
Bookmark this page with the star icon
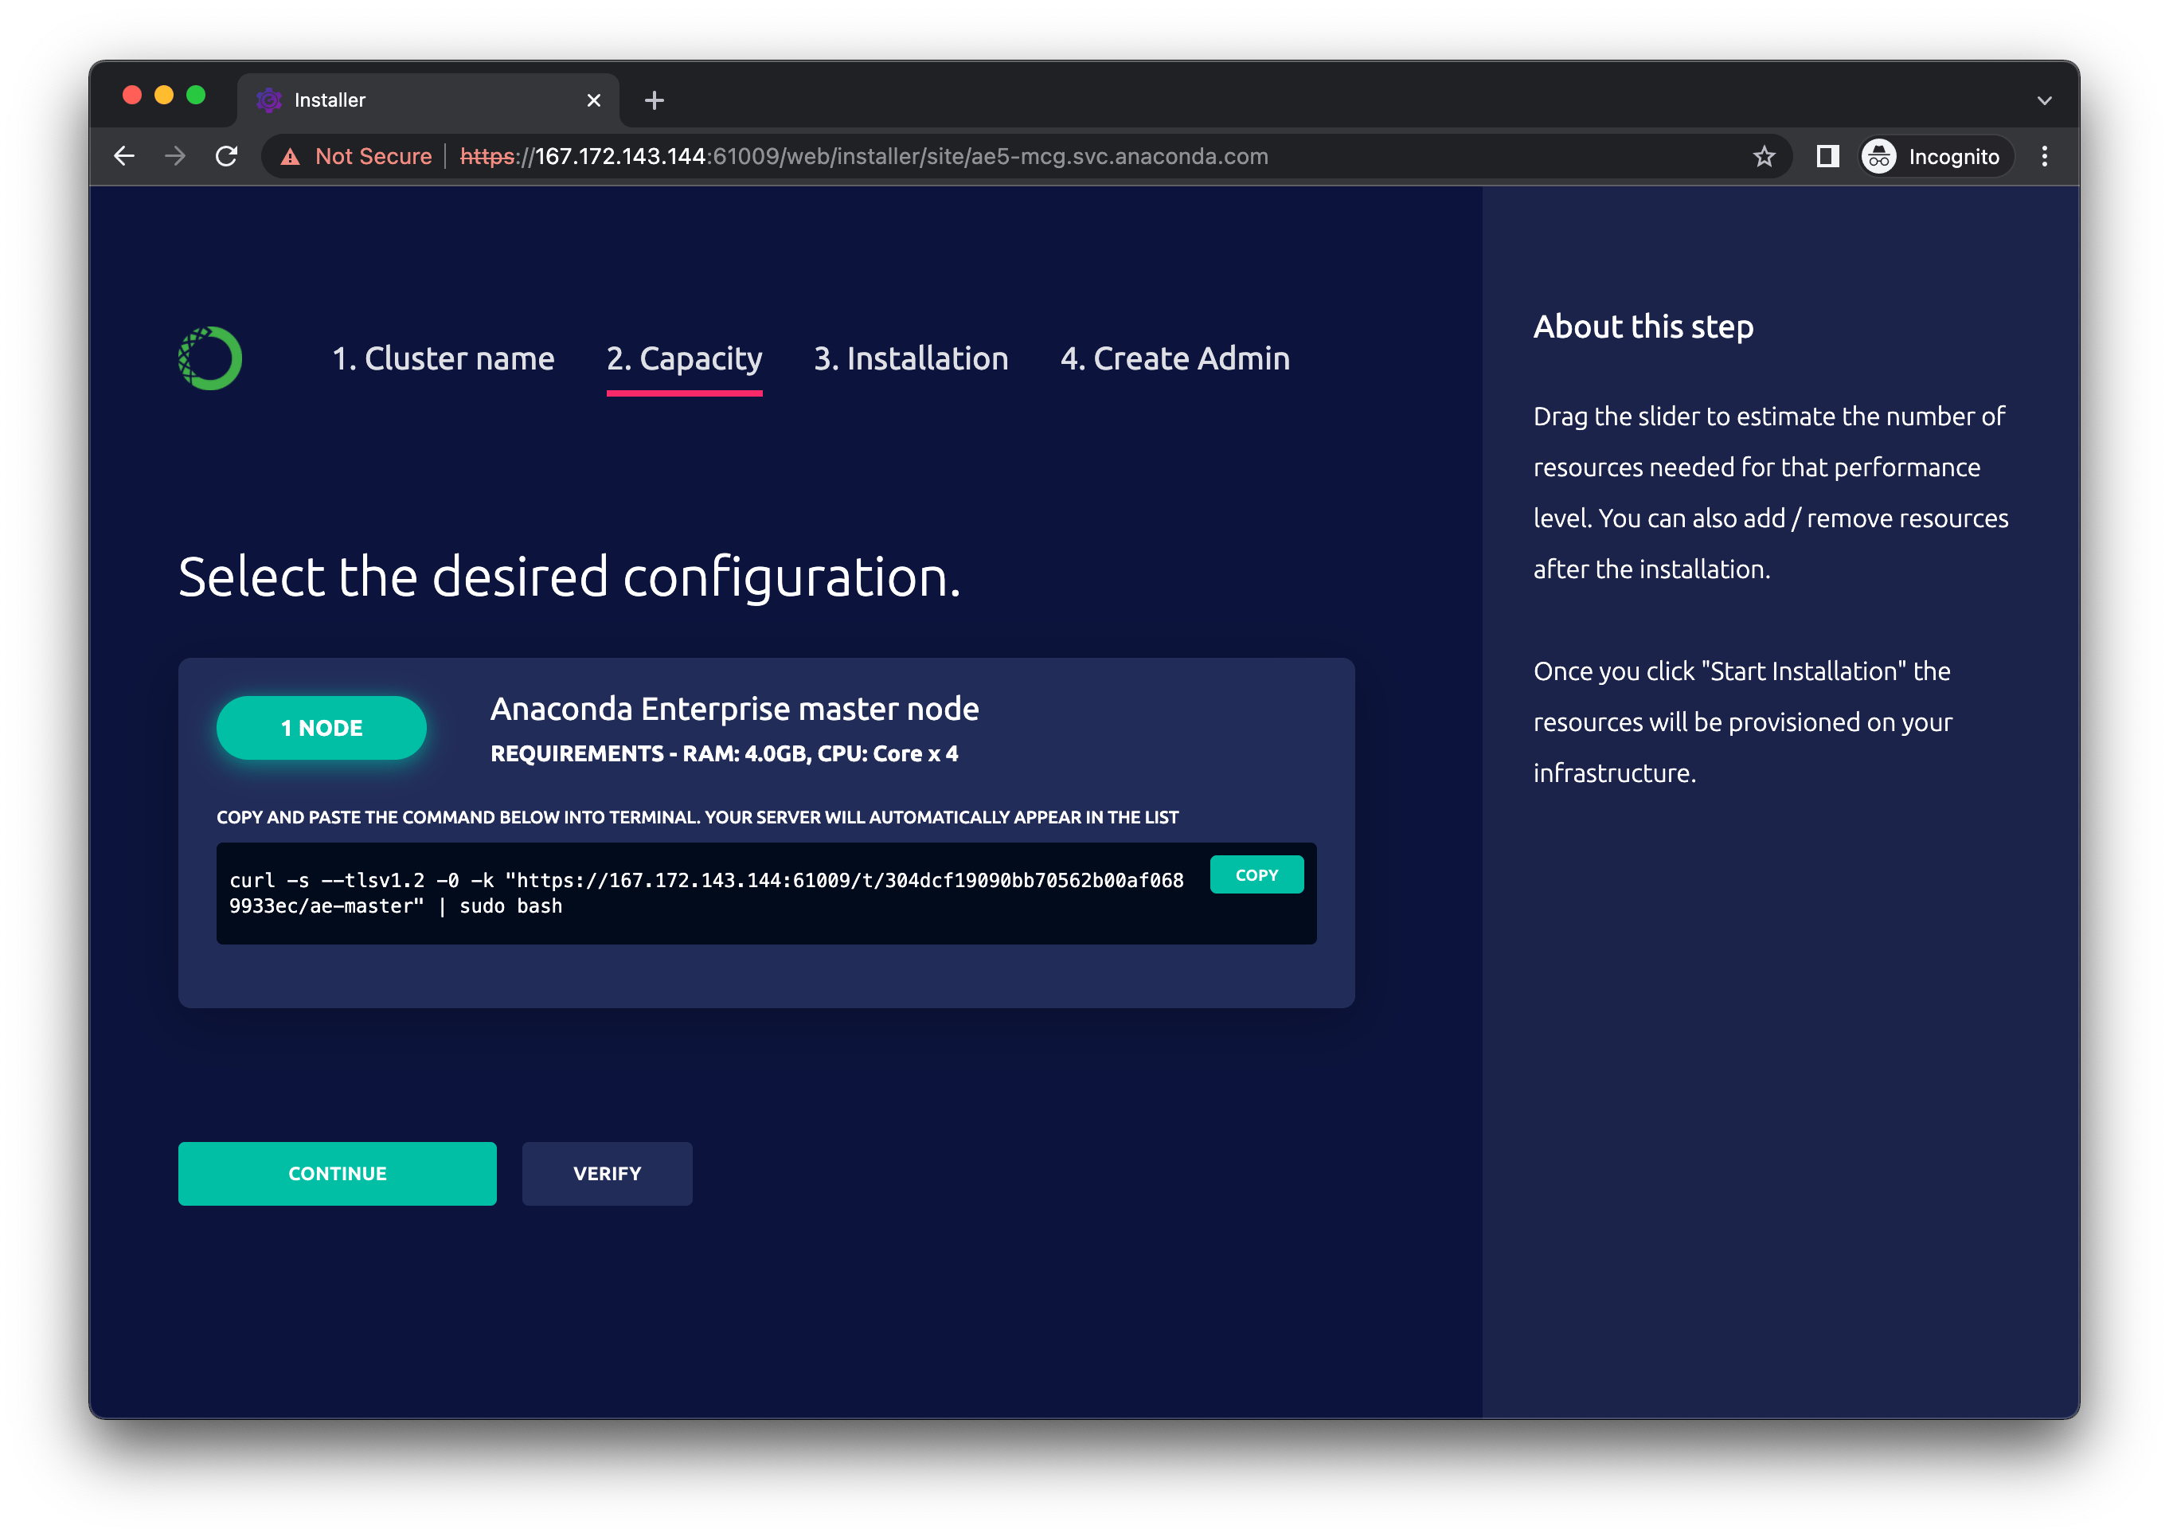point(1763,156)
